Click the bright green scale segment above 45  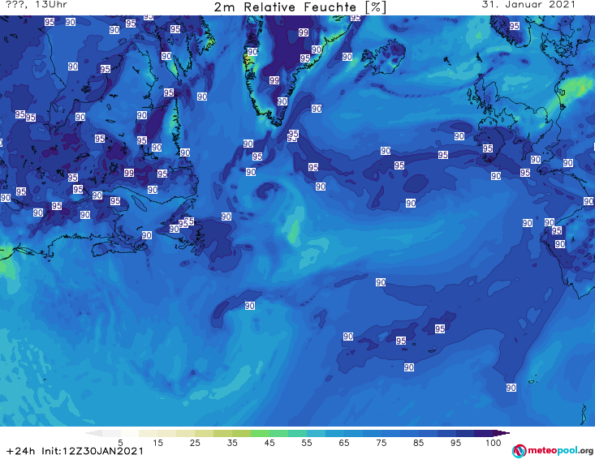pos(260,433)
